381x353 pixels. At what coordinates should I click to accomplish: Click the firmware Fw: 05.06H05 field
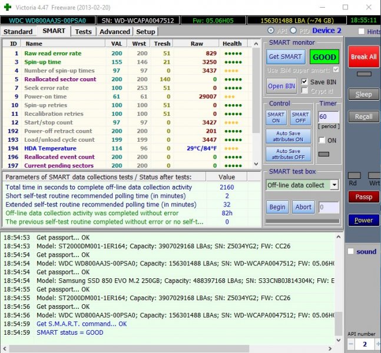(213, 21)
